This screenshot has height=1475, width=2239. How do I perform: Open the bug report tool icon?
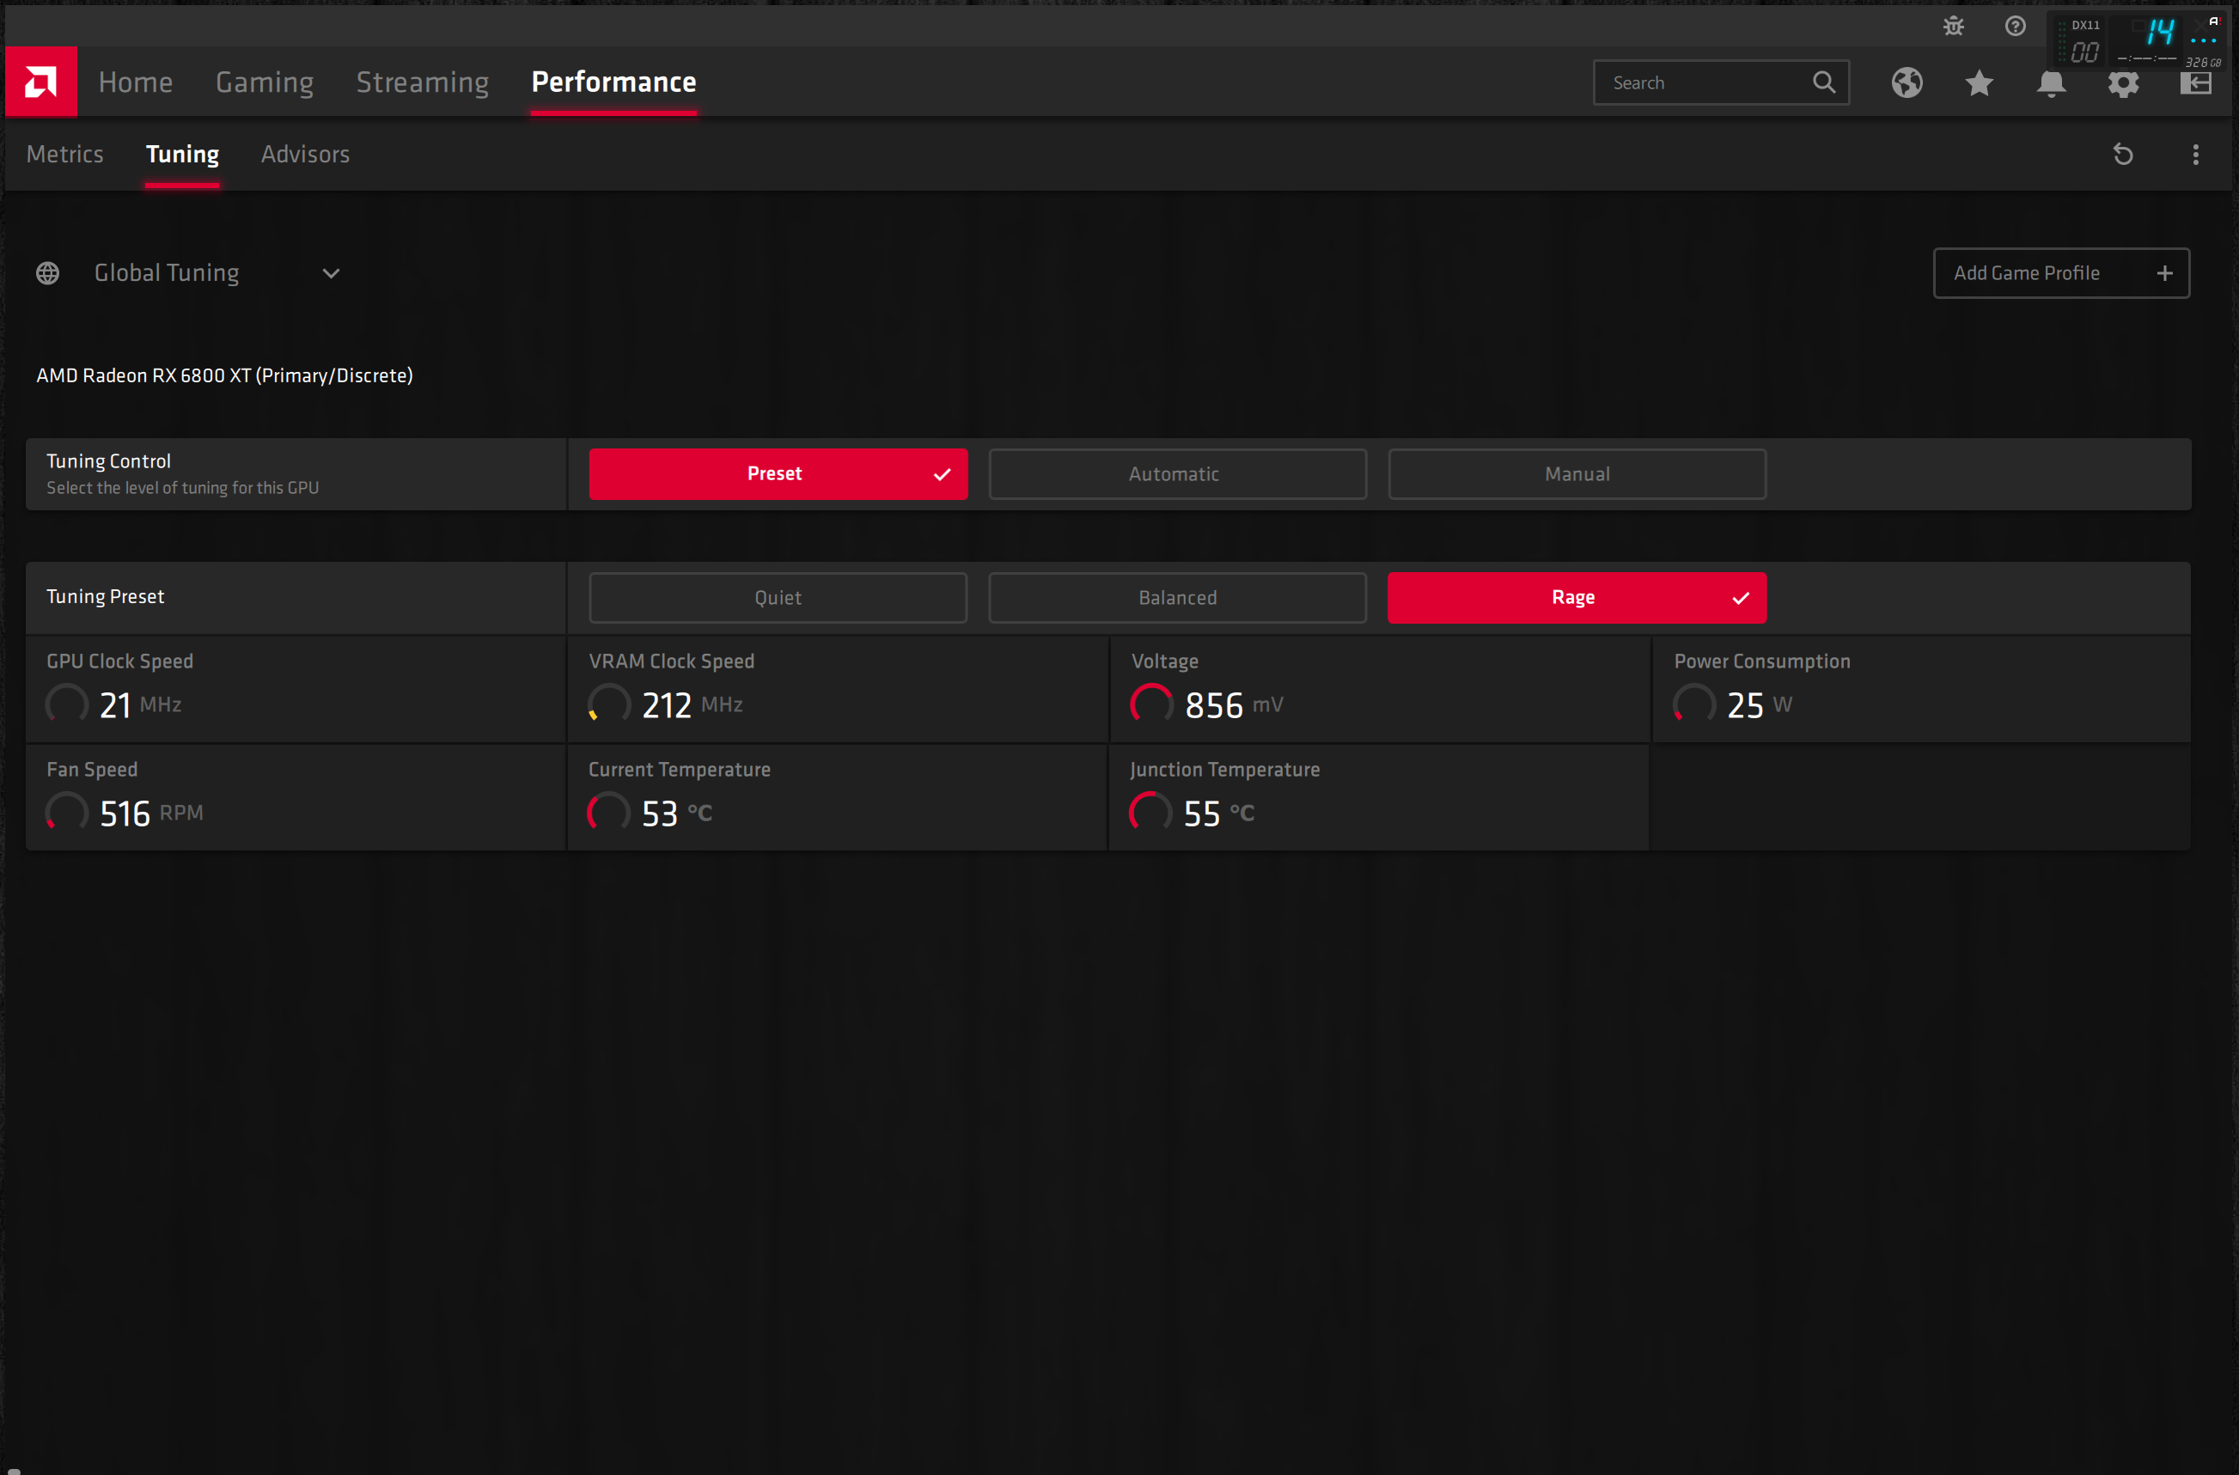click(x=1953, y=26)
